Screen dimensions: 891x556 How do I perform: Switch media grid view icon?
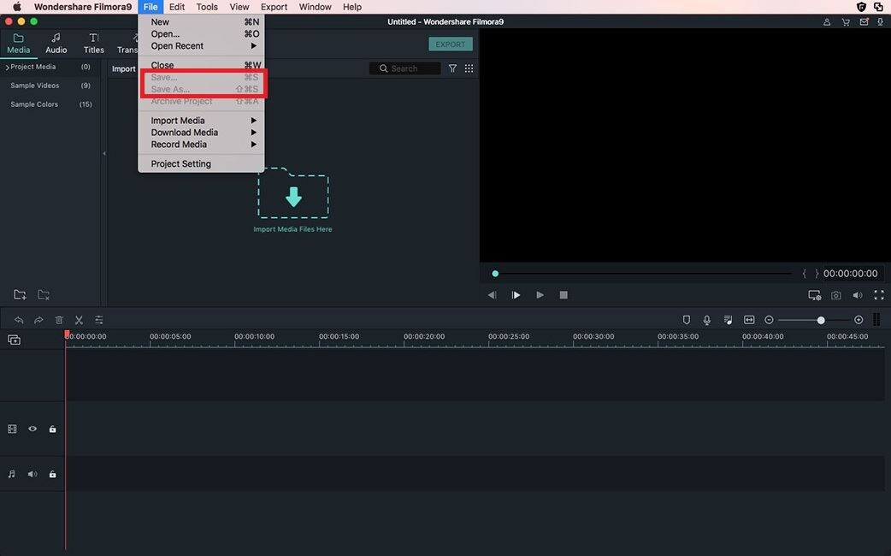[x=469, y=68]
